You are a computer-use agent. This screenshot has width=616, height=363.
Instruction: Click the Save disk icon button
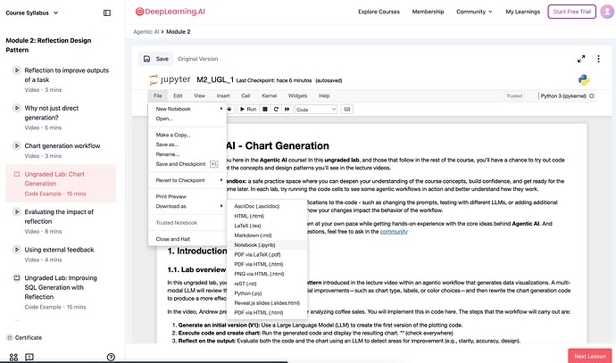pyautogui.click(x=156, y=59)
